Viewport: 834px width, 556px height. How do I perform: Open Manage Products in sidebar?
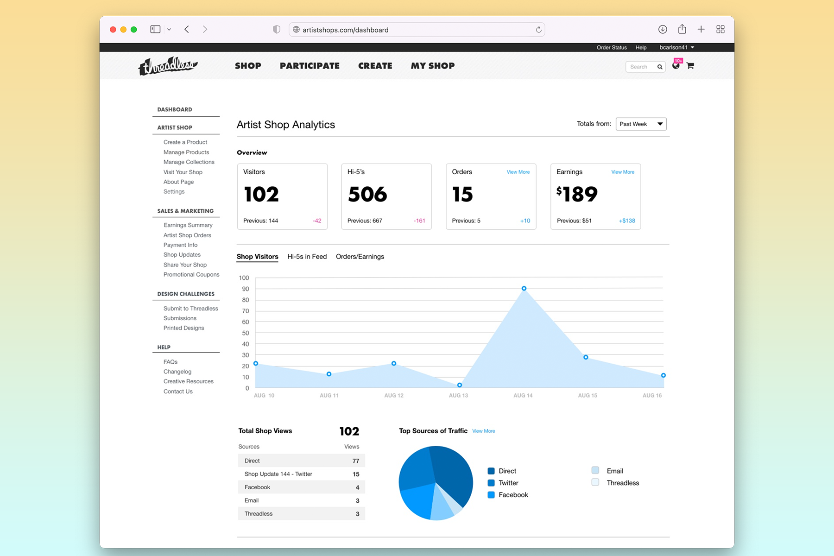coord(186,152)
